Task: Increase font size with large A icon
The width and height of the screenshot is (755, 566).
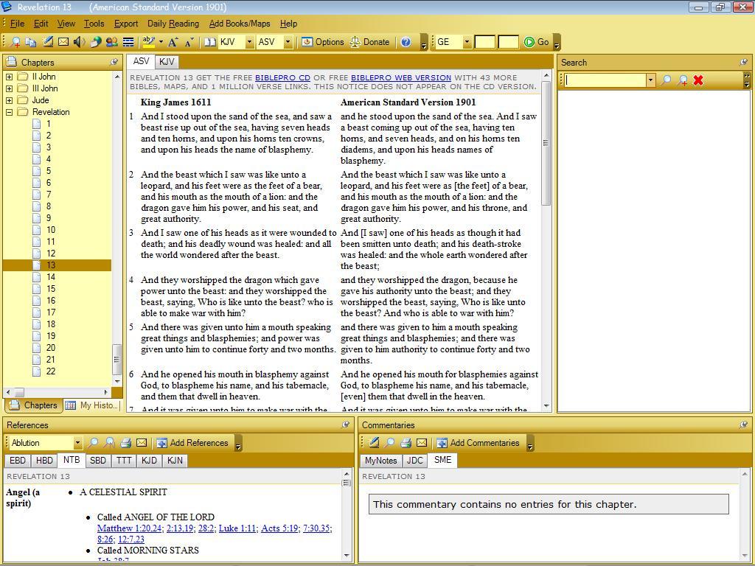Action: 173,42
